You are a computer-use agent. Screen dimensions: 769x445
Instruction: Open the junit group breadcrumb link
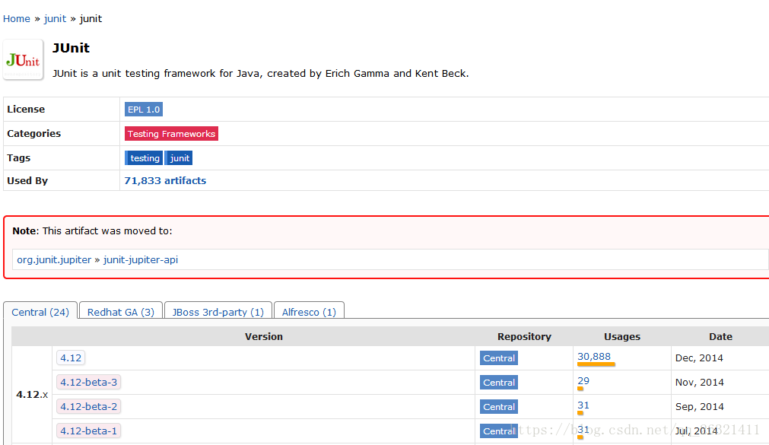point(55,19)
